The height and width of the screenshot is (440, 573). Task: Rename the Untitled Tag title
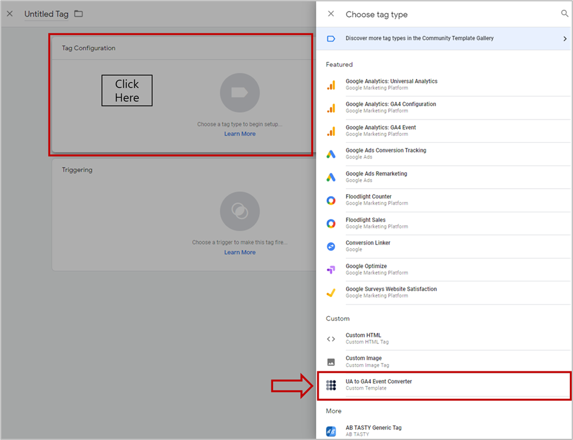coord(46,14)
